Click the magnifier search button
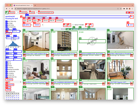Viewport: 139px width, 106px height. click(132, 17)
